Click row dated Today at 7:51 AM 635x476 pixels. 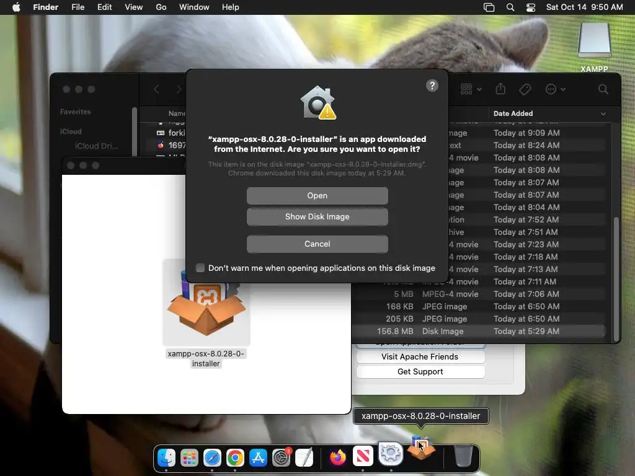click(x=526, y=232)
